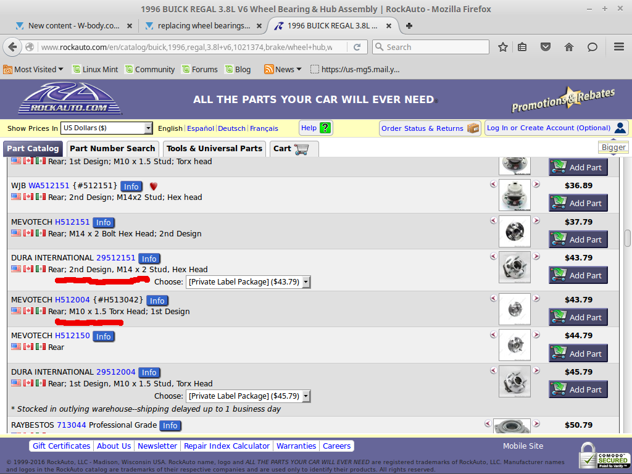This screenshot has height=474, width=632.
Task: Show next image for DURA 29512004
Action: [x=536, y=370]
